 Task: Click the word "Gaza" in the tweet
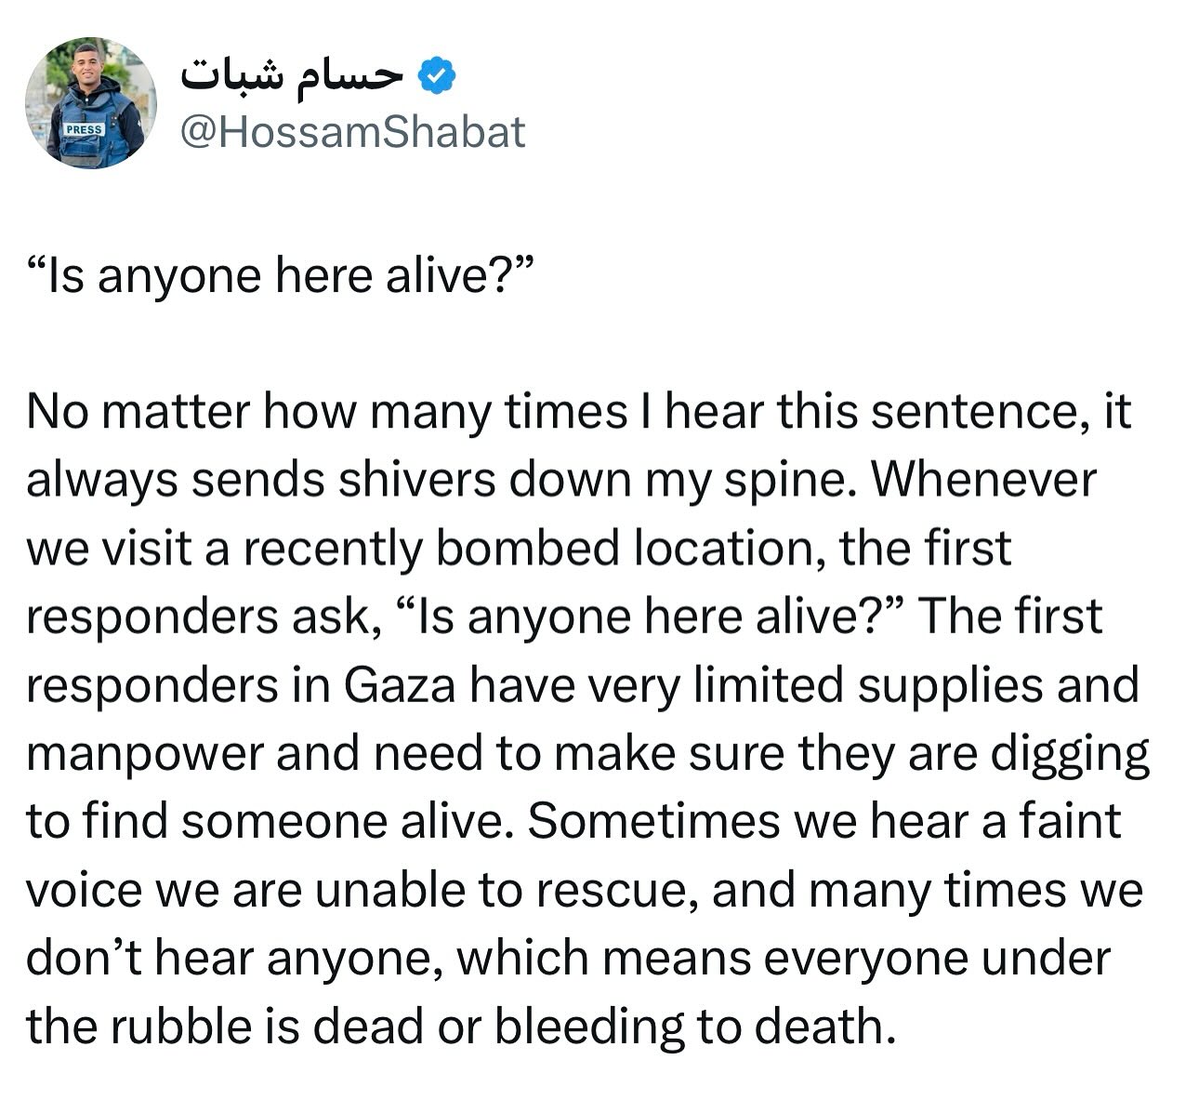(x=400, y=685)
